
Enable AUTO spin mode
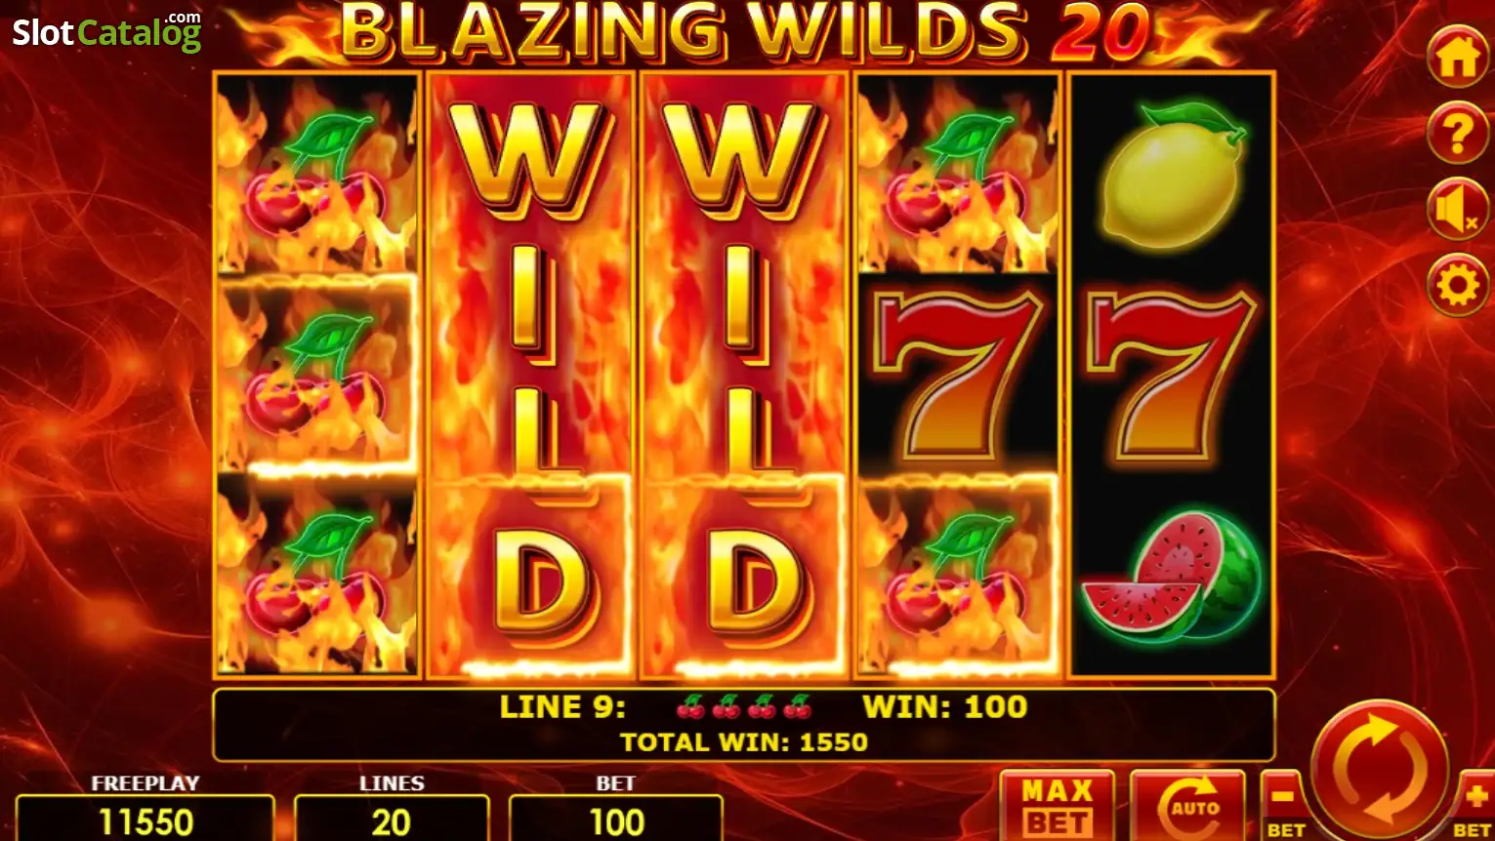pos(1187,806)
